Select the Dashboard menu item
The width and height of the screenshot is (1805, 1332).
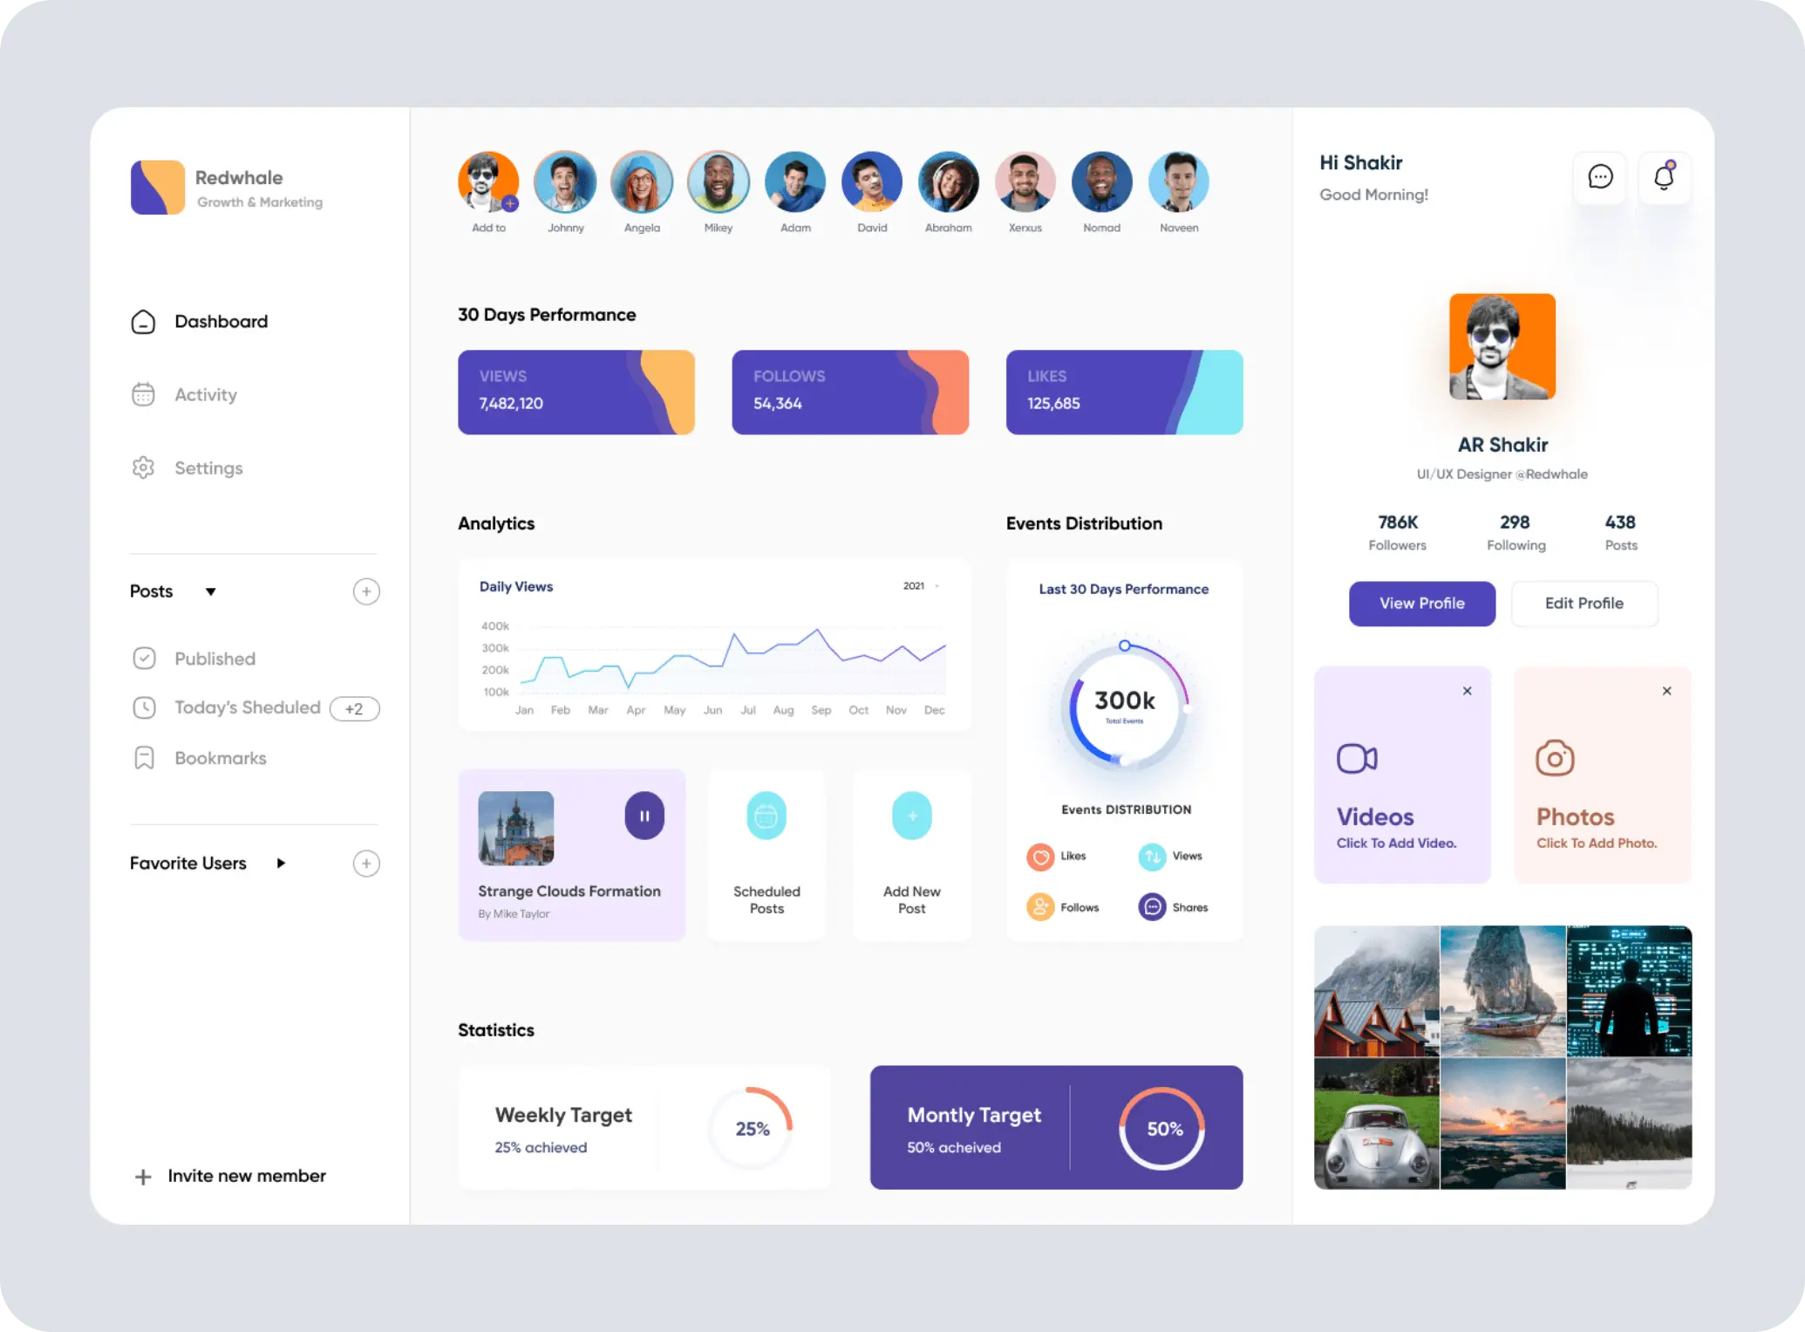point(221,321)
